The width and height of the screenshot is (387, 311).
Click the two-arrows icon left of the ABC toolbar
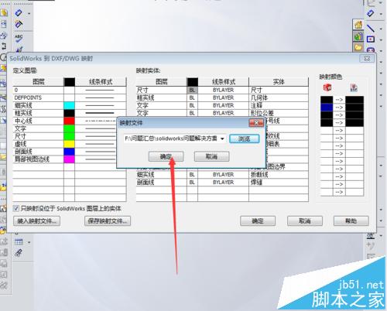(4, 46)
